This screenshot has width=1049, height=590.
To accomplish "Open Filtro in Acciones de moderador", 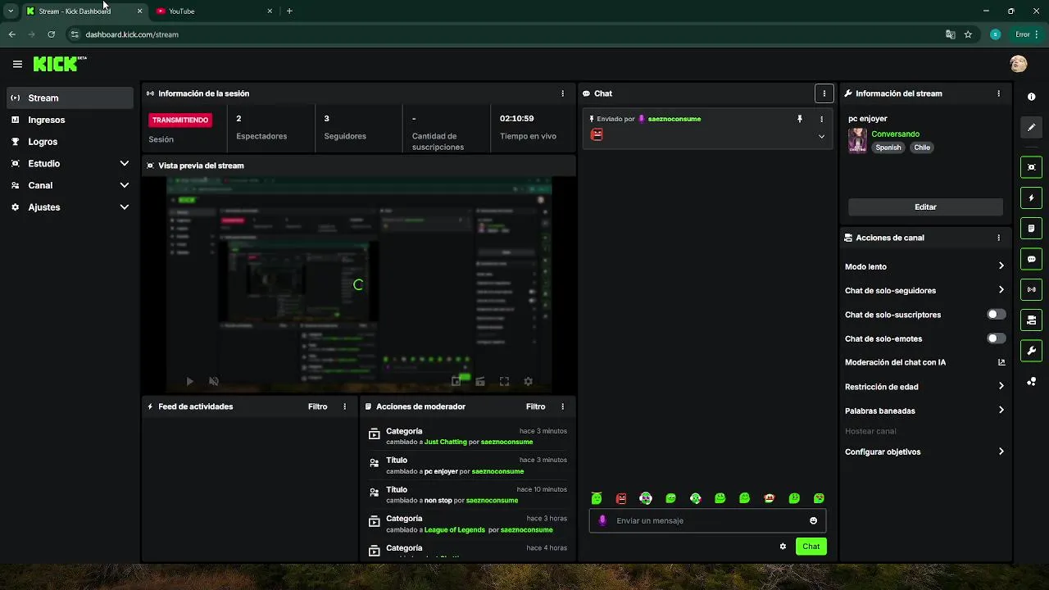I will pyautogui.click(x=535, y=406).
